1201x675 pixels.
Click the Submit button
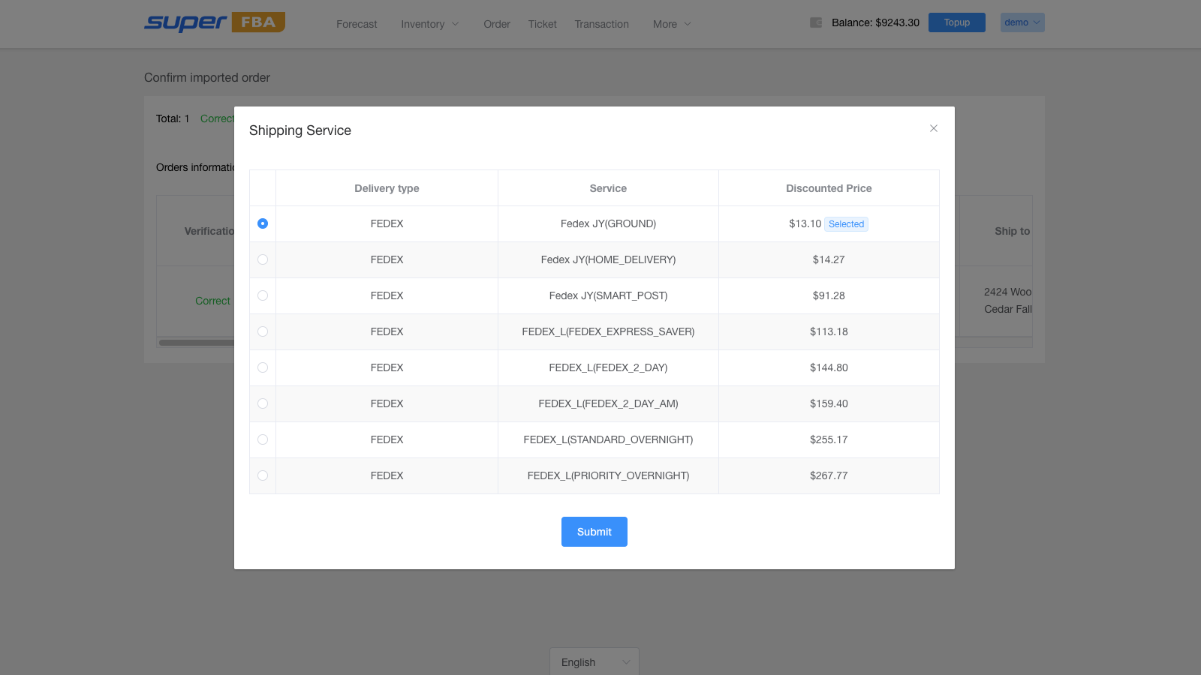[594, 532]
